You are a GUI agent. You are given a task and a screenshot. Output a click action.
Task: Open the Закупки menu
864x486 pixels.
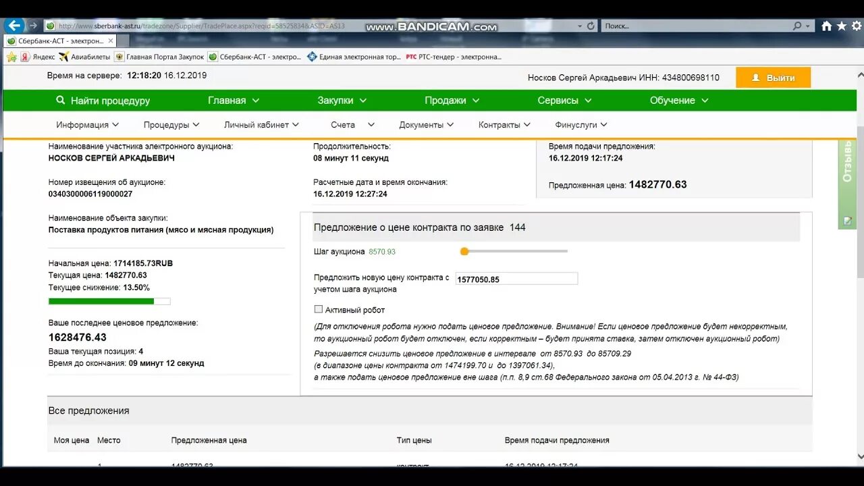point(342,101)
